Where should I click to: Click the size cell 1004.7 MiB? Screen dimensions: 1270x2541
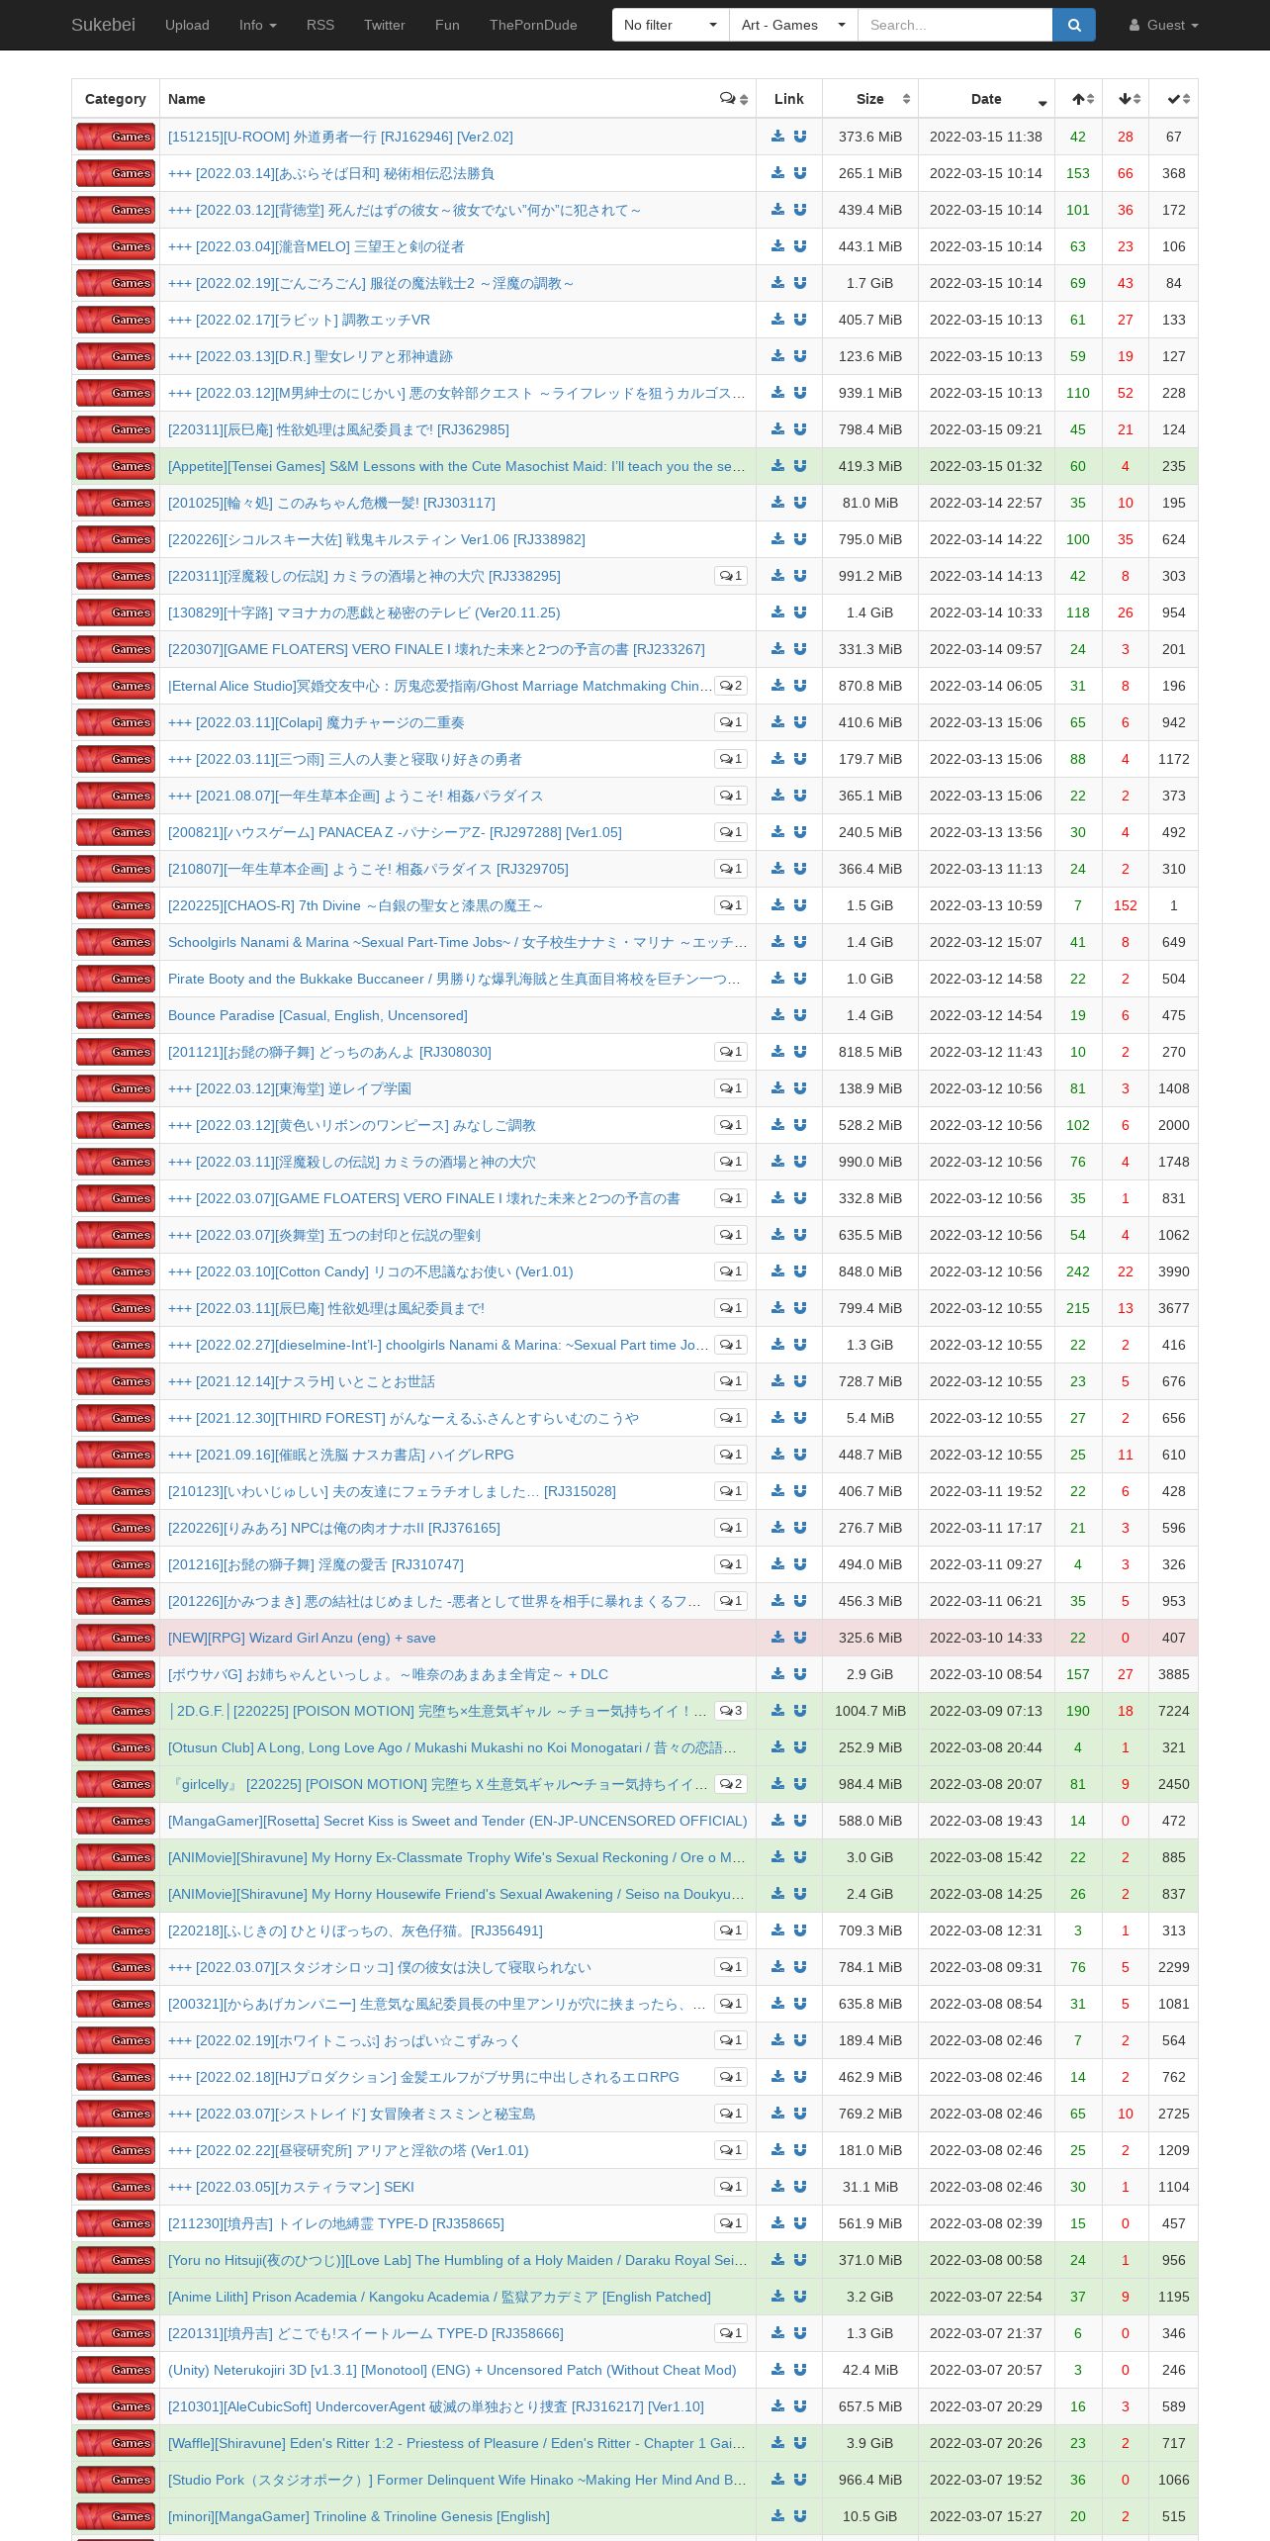point(870,1711)
